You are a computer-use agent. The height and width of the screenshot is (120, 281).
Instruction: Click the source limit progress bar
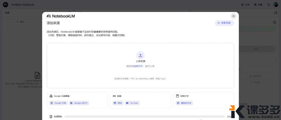144,117
